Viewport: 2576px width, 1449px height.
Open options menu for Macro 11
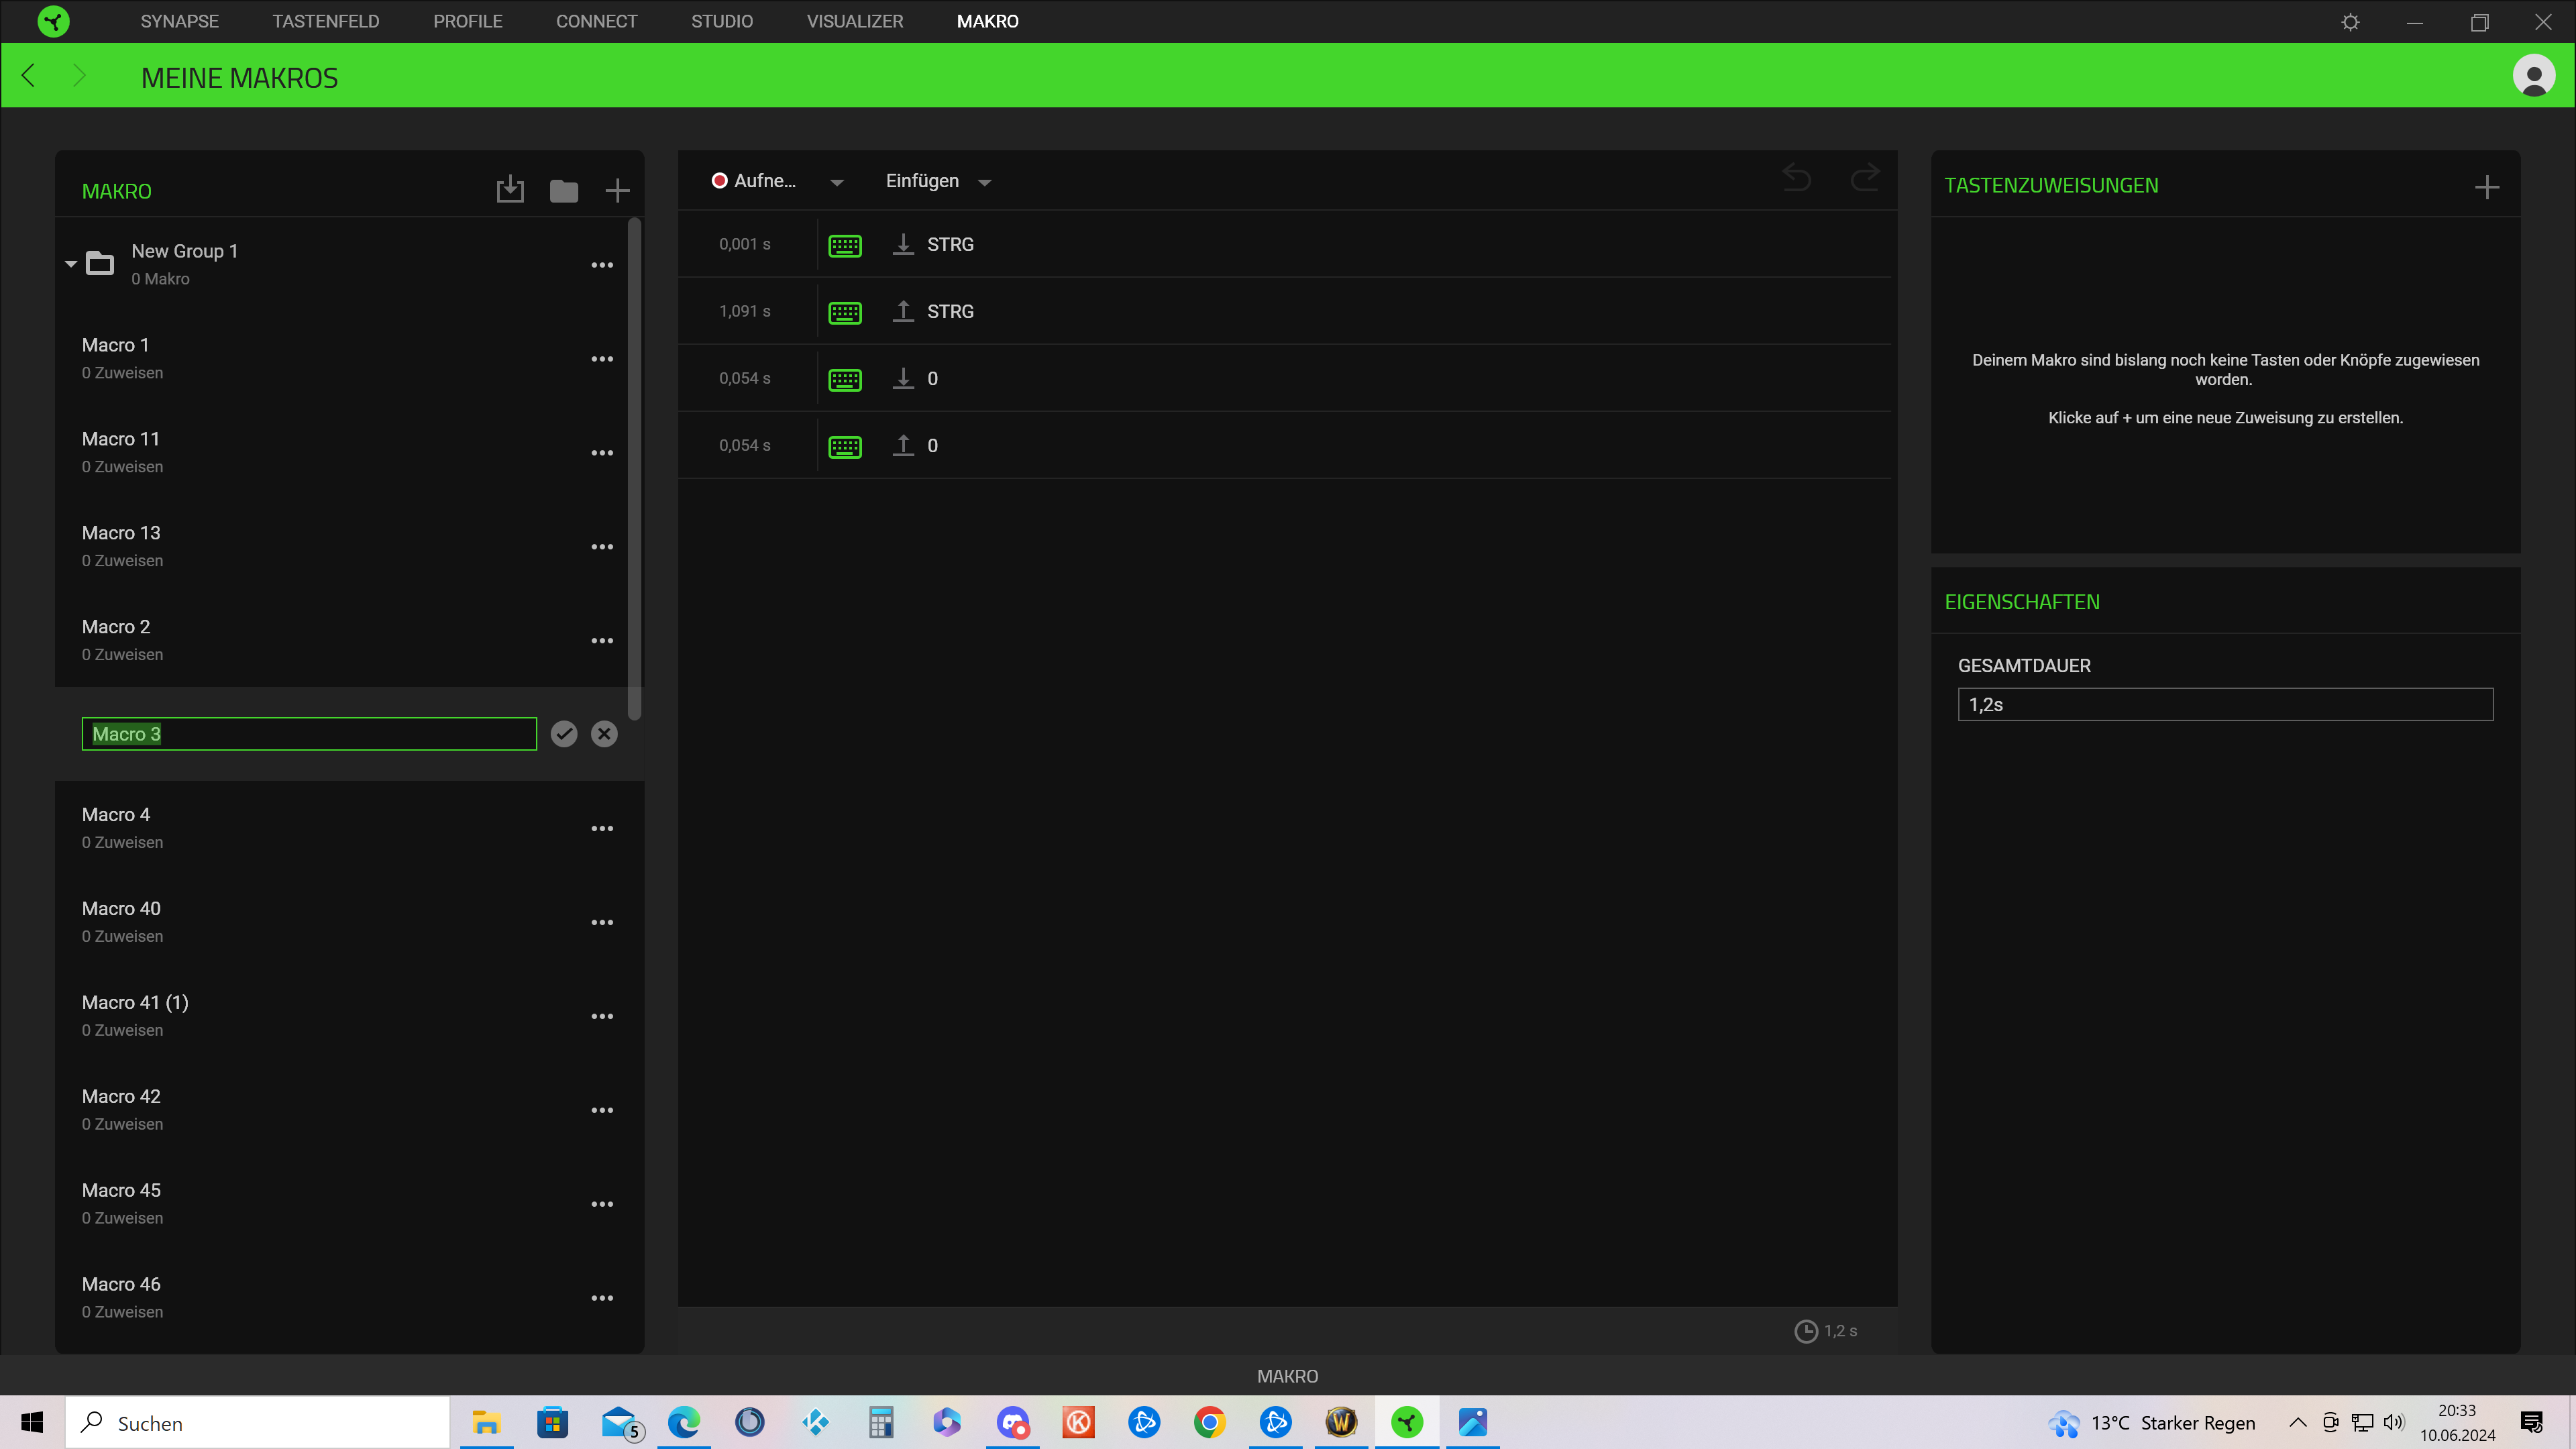pyautogui.click(x=602, y=453)
